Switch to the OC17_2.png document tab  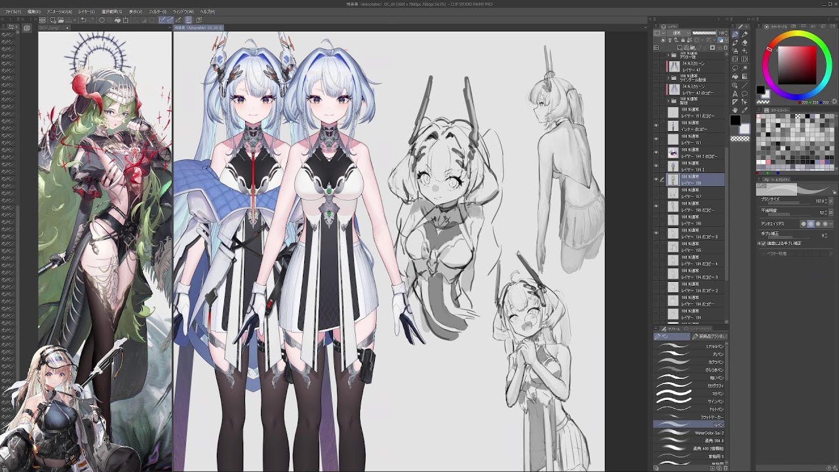(54, 28)
